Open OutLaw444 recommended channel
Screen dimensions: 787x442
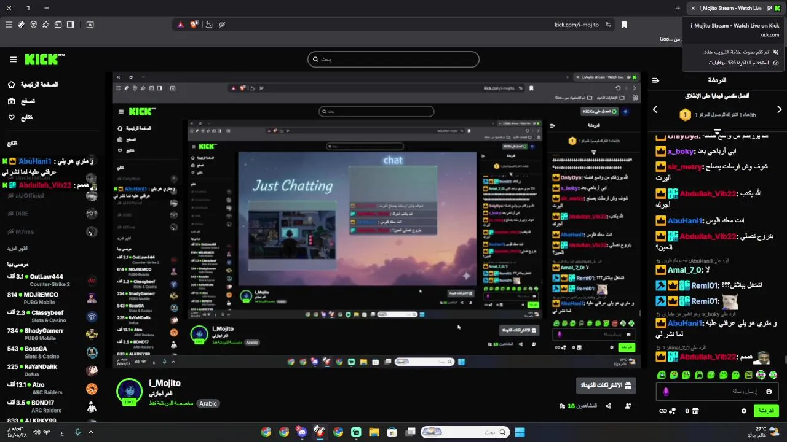pyautogui.click(x=52, y=280)
